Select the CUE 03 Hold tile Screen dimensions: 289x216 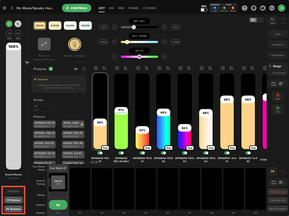(x=58, y=182)
